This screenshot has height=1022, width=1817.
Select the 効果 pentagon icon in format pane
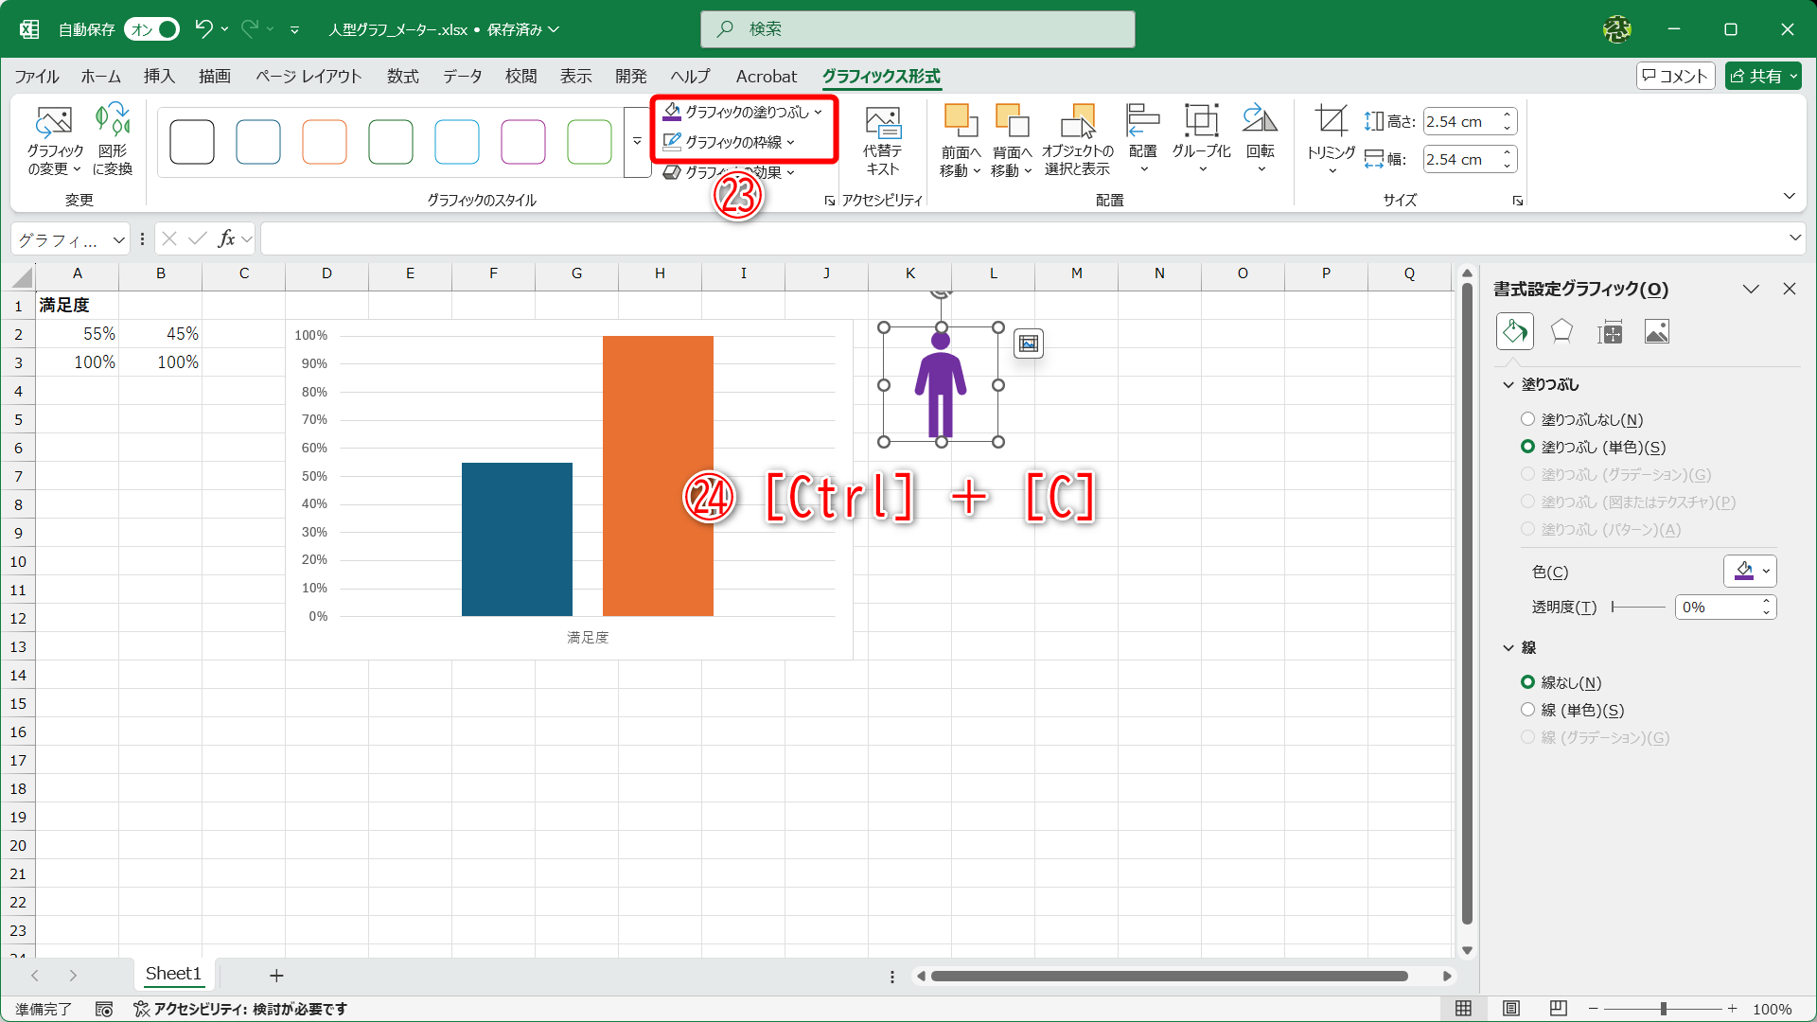[1561, 332]
